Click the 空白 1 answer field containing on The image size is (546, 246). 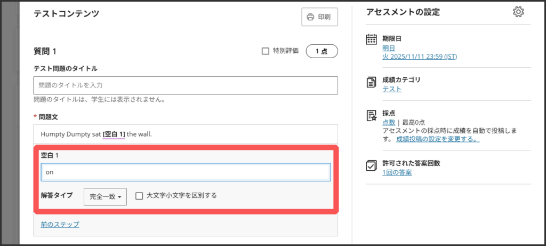point(186,172)
